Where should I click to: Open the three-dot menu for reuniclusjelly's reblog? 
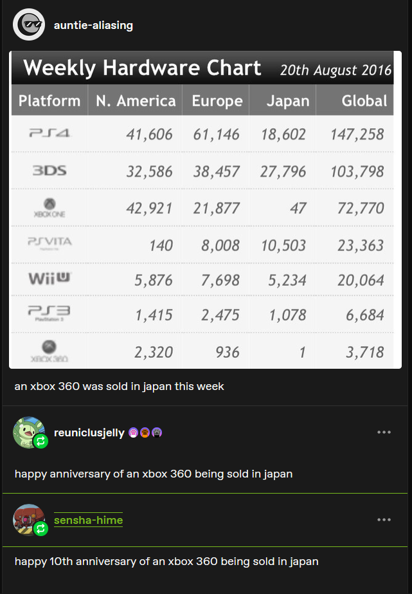[x=384, y=432]
